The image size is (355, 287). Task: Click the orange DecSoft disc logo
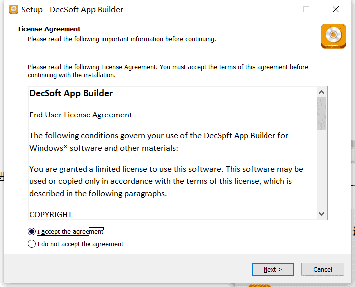point(333,36)
